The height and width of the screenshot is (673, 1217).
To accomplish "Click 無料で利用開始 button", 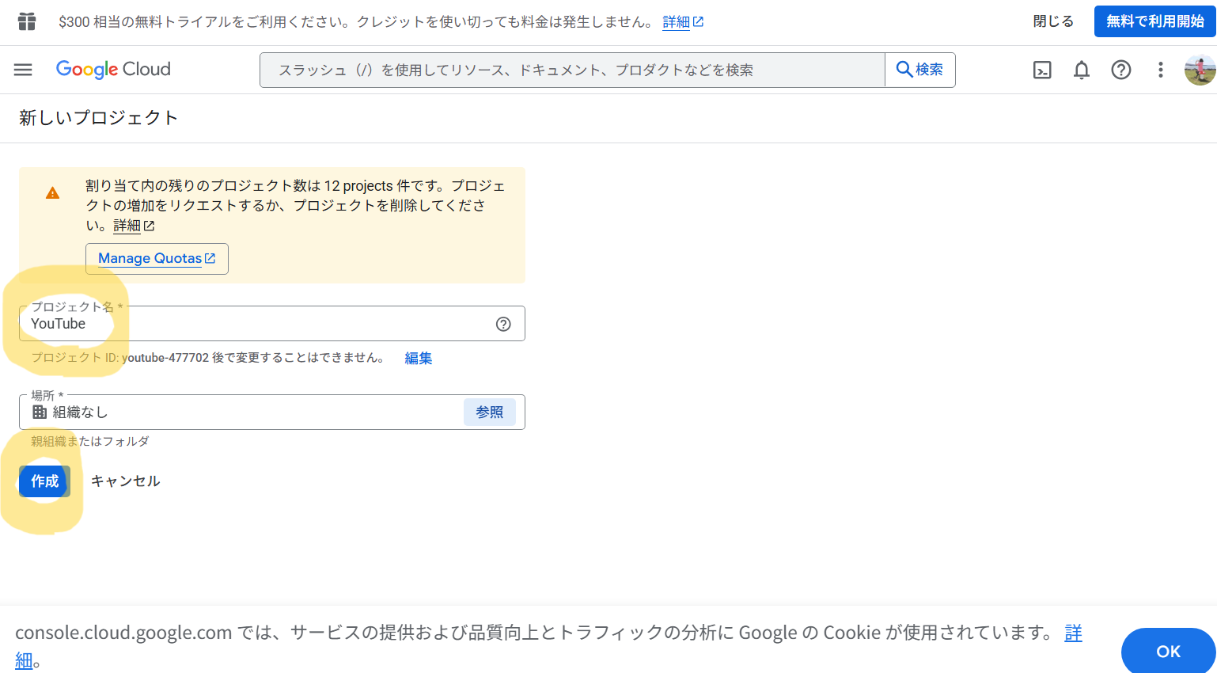I will pyautogui.click(x=1154, y=21).
